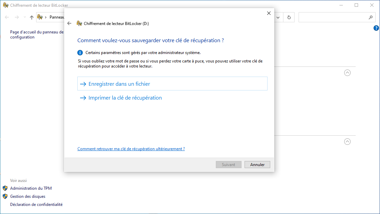This screenshot has width=380, height=214.
Task: Open help with the blue question mark icon
Action: [x=376, y=28]
